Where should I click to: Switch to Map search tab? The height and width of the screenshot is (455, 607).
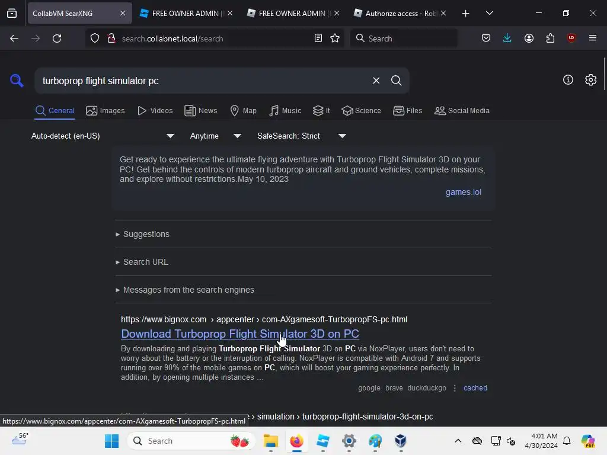pyautogui.click(x=244, y=111)
